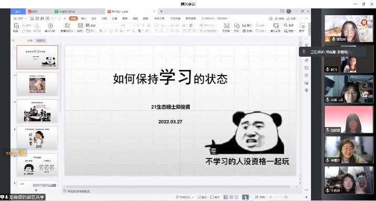This screenshot has width=376, height=201.
Task: Click the 分享 share button
Action: tap(292, 18)
